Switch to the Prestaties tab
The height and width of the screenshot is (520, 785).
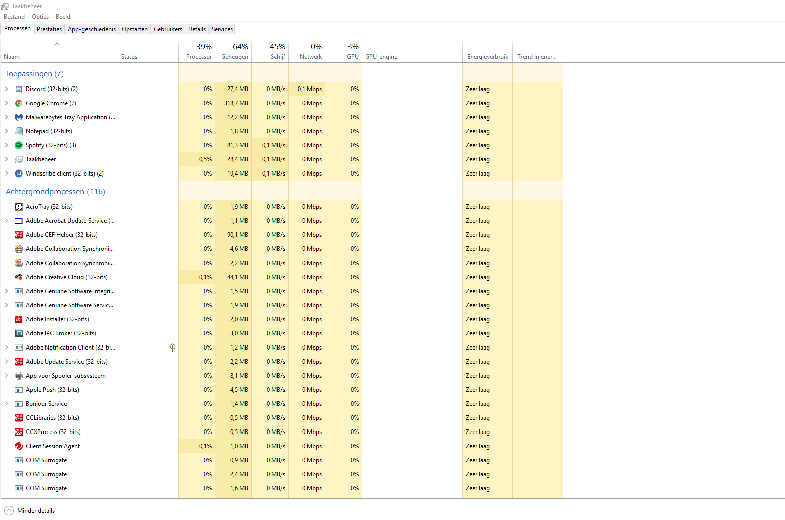(x=49, y=29)
